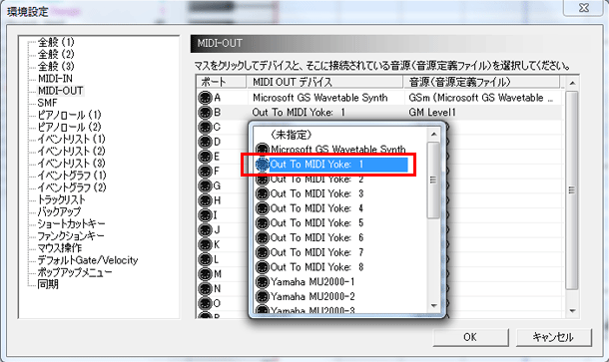Click MIDI connector icon for port H
Screen dimensions: 609x362
205,200
